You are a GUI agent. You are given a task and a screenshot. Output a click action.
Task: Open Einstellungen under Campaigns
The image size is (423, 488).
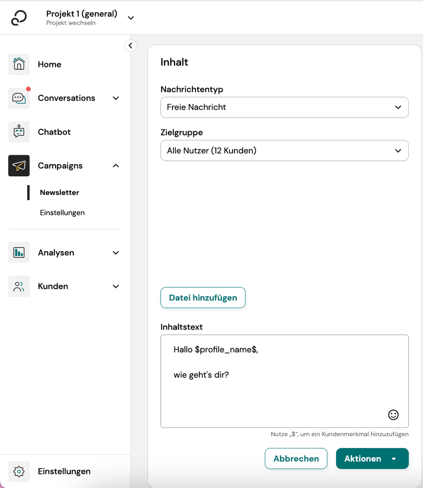tap(62, 212)
